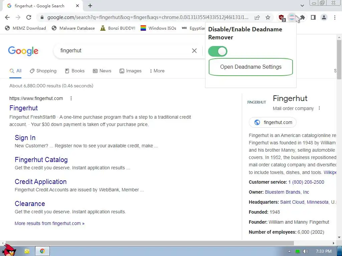
Task: Toggle the browser side panel icon
Action: point(313,17)
